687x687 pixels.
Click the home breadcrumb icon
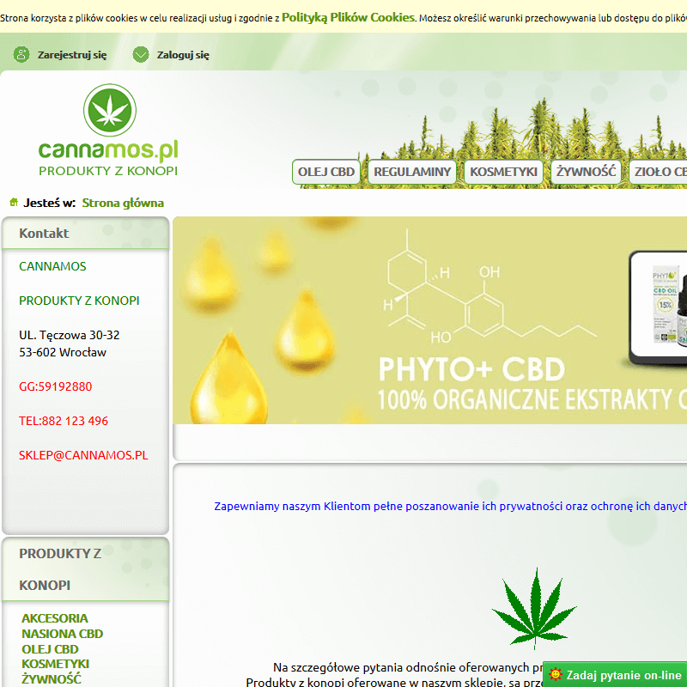(13, 203)
